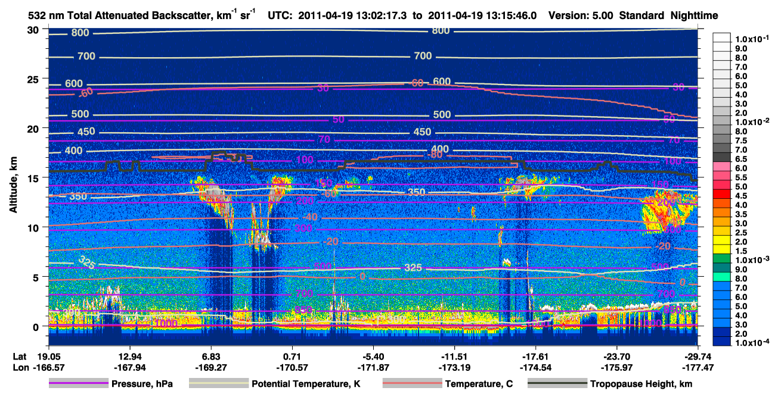Click the bright red segment of the colorbar
This screenshot has width=775, height=397.
[723, 194]
